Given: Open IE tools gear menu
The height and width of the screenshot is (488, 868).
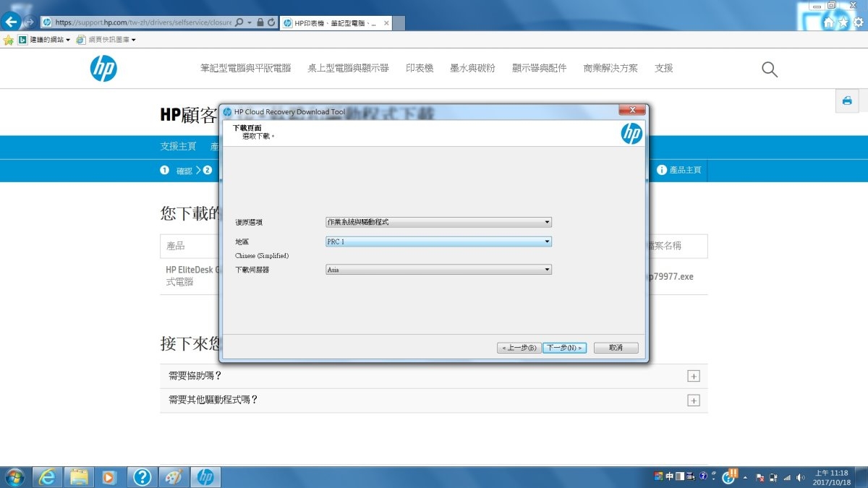Looking at the screenshot, I should click(858, 22).
